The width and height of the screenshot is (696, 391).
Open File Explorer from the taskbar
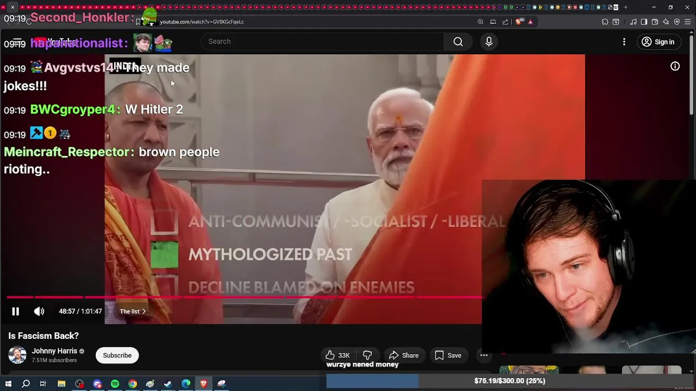coord(61,384)
